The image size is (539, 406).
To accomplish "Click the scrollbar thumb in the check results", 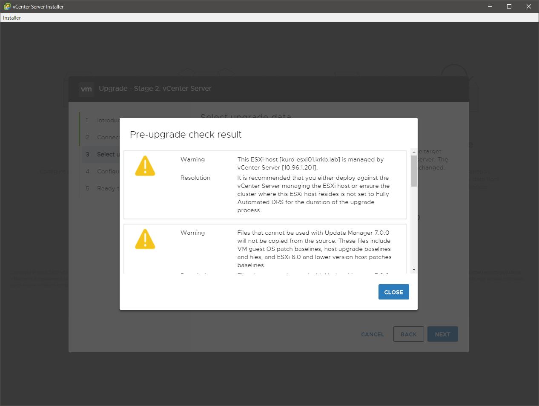I will click(x=414, y=171).
